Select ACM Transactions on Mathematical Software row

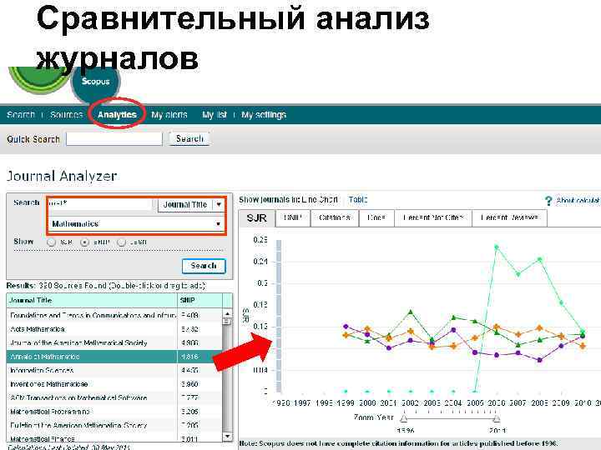114,398
